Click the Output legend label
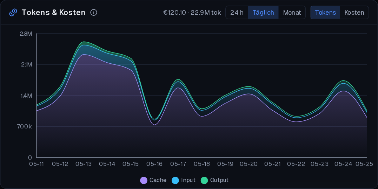The width and height of the screenshot is (378, 189). [x=219, y=180]
